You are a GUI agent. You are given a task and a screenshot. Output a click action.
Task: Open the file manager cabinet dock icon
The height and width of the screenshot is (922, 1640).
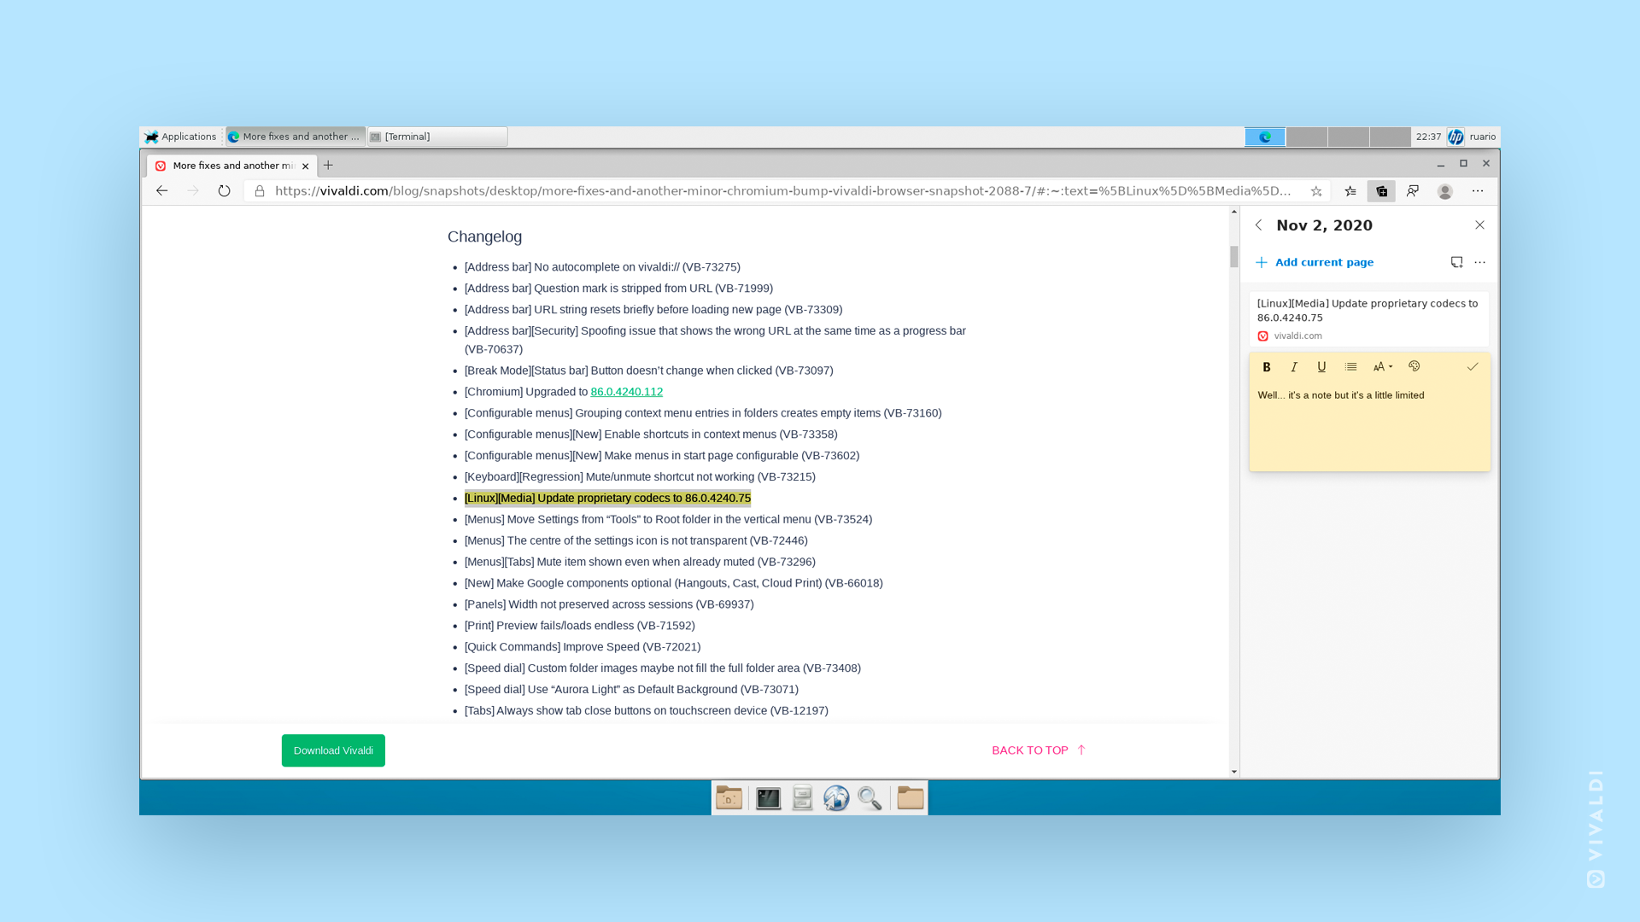tap(802, 798)
